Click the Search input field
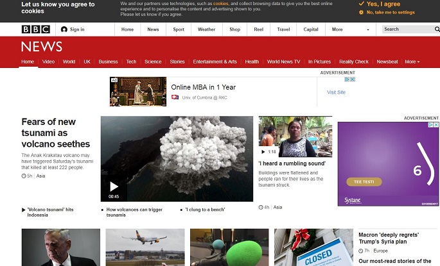 pos(405,29)
